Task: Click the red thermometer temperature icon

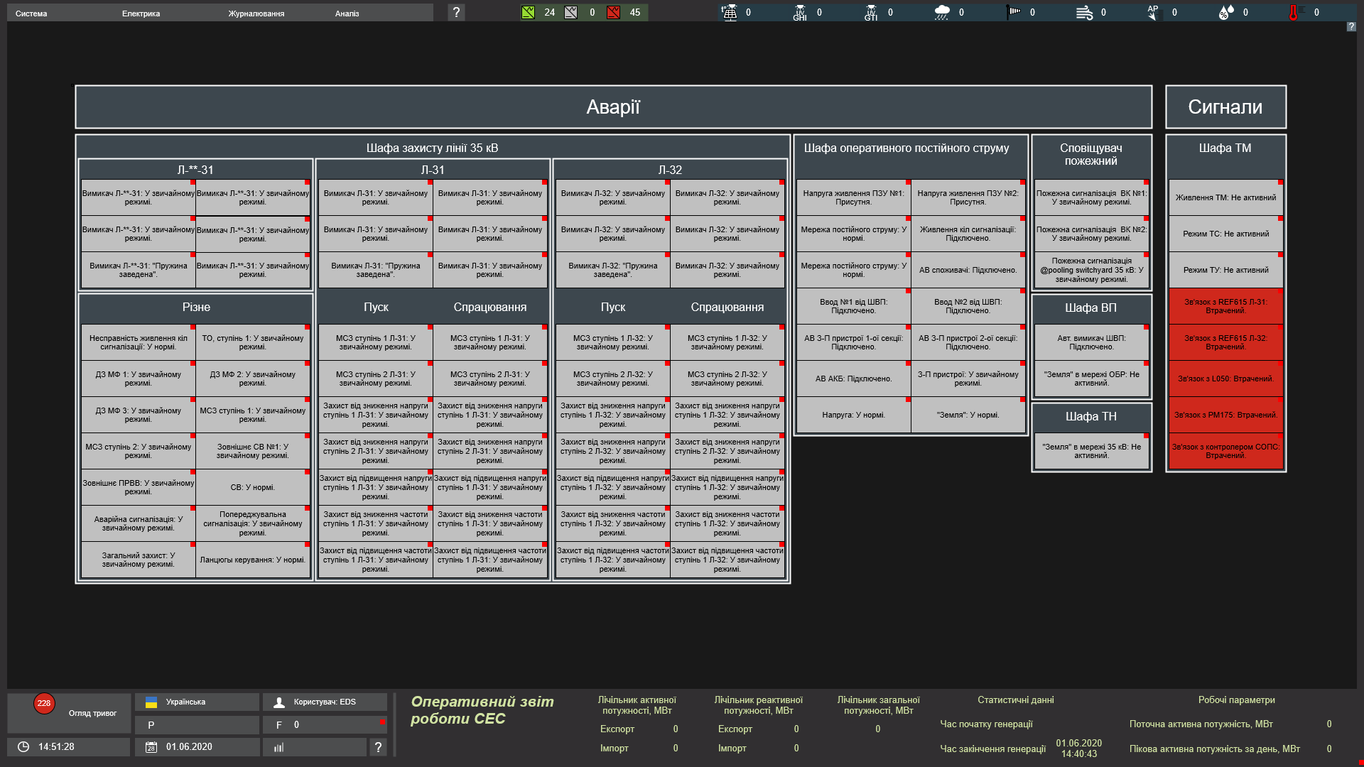Action: coord(1294,12)
